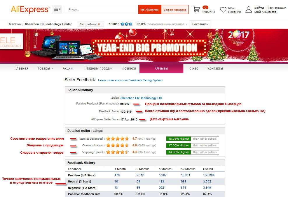Click the Item as Described star rating
This screenshot has height=197, width=288.
(118, 139)
